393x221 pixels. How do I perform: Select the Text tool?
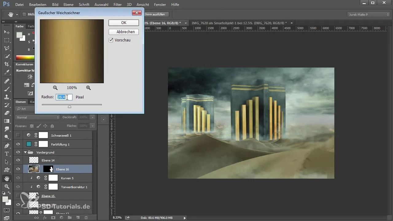6,154
